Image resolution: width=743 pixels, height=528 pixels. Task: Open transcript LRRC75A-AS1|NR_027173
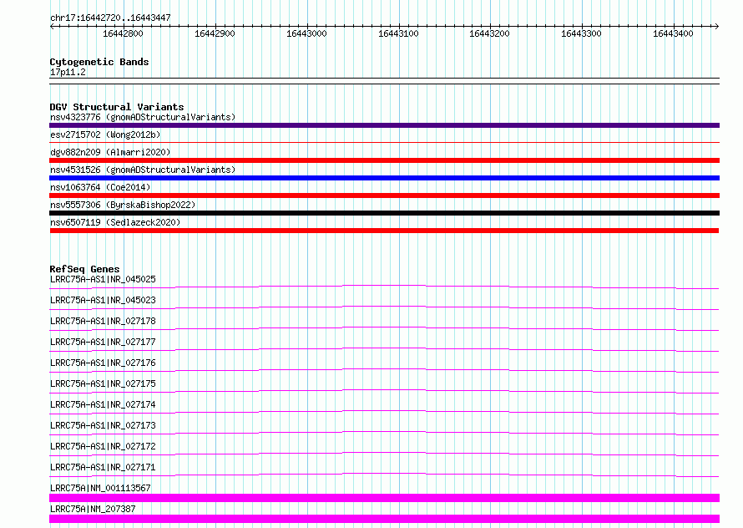(x=103, y=425)
